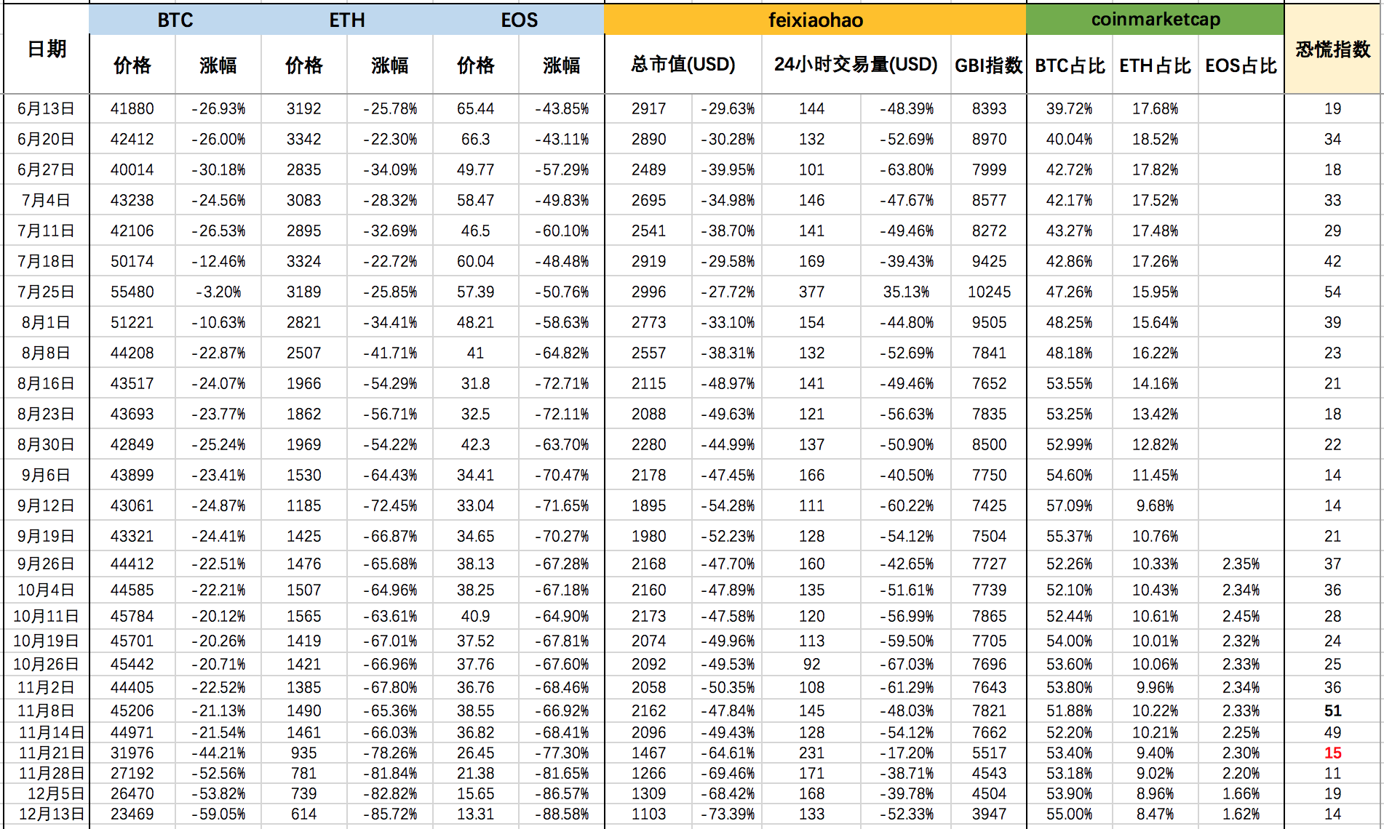Select the date cell 8月30日

47,444
